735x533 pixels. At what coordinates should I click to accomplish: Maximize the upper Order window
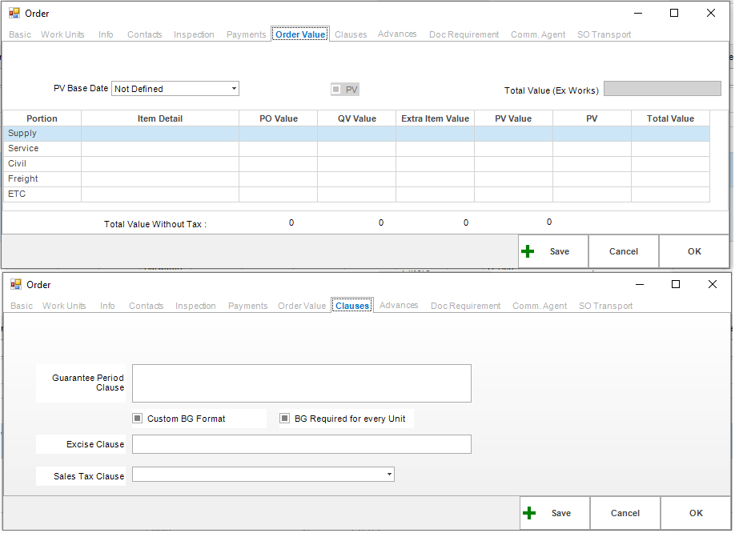[674, 13]
